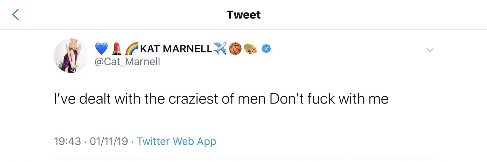Click the airplane emoji after KAT MARNELL
Screen dimensions: 487x162
point(220,49)
